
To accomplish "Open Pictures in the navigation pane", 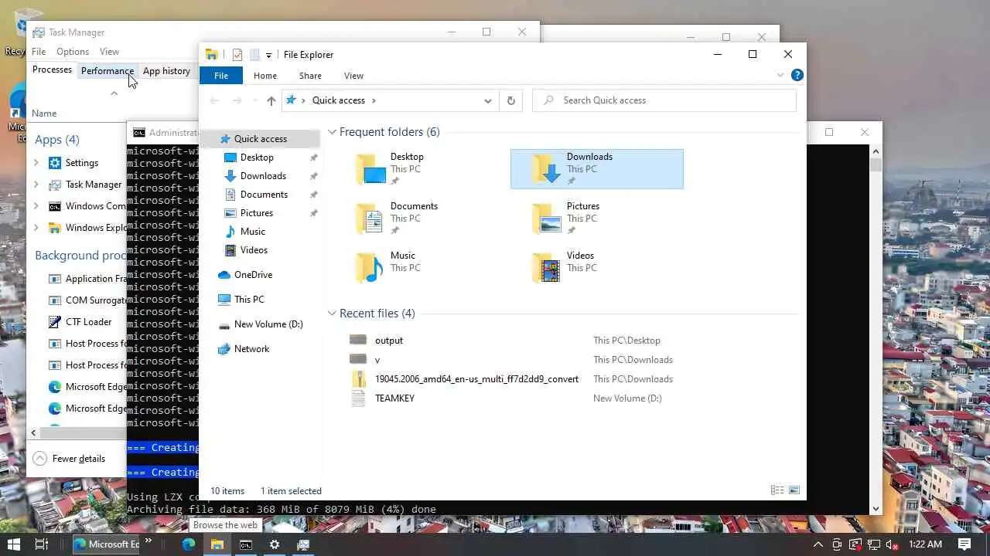I will pyautogui.click(x=257, y=213).
